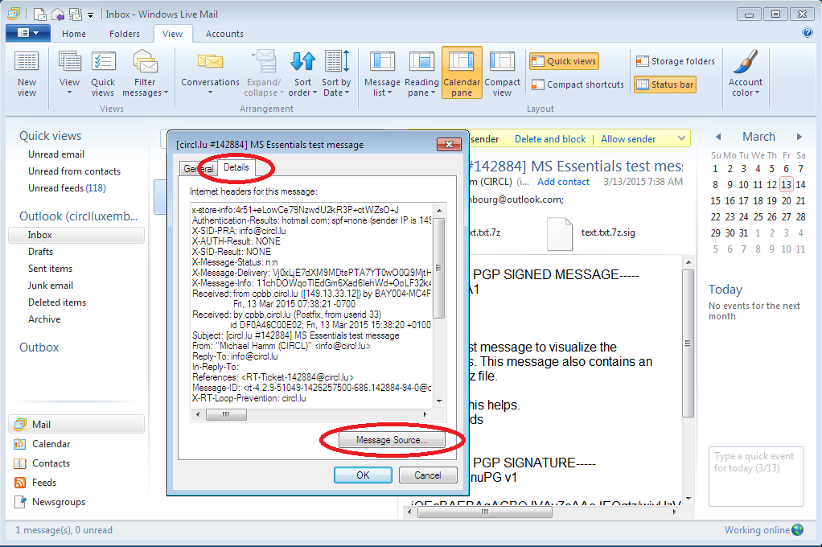Screen dimensions: 822x547
Task: Click the Help question mark icon
Action: [808, 33]
